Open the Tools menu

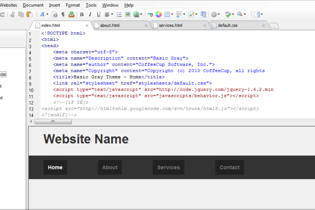91,5
